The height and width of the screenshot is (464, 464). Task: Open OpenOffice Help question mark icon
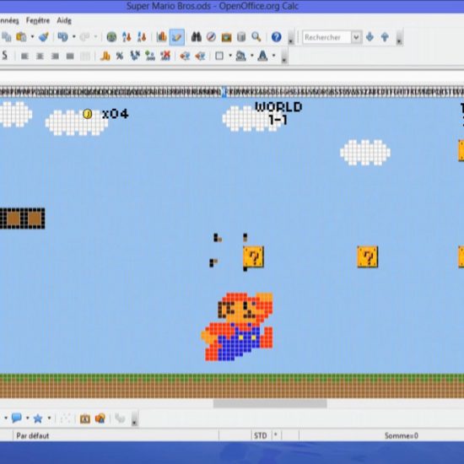tap(277, 37)
